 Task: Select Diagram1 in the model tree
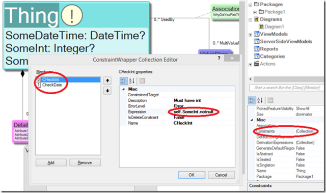pyautogui.click(x=274, y=26)
